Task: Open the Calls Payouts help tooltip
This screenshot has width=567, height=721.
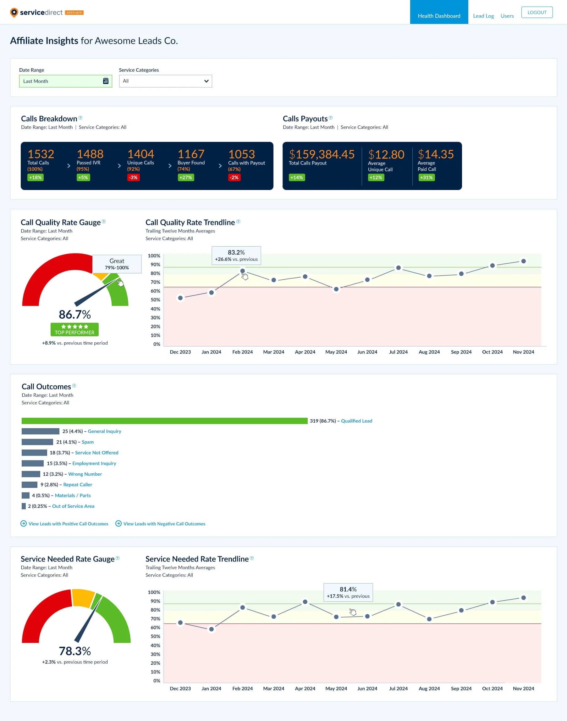Action: pyautogui.click(x=331, y=118)
